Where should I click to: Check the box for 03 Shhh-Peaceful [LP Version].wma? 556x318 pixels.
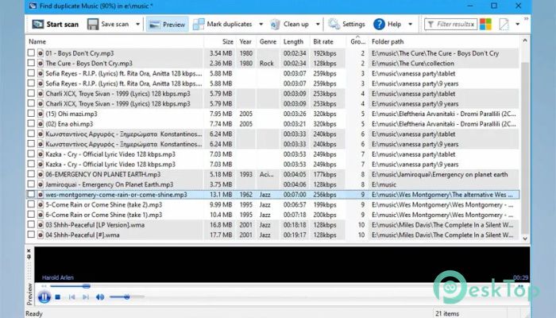coord(31,225)
